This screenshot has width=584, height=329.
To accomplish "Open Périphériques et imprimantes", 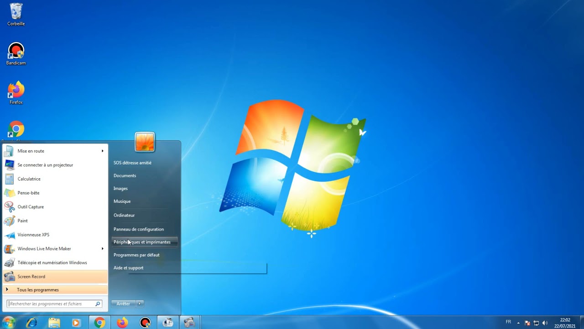I will point(145,242).
